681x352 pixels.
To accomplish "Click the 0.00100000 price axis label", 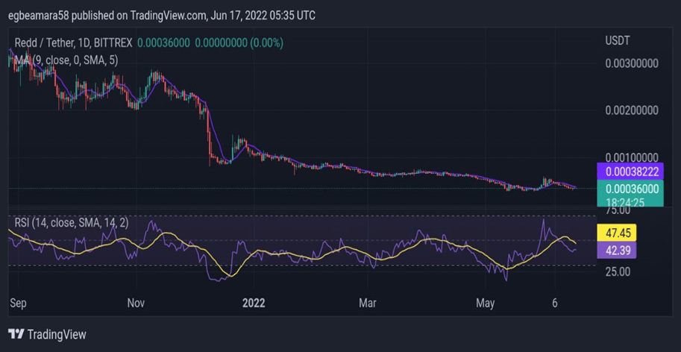I will point(630,157).
